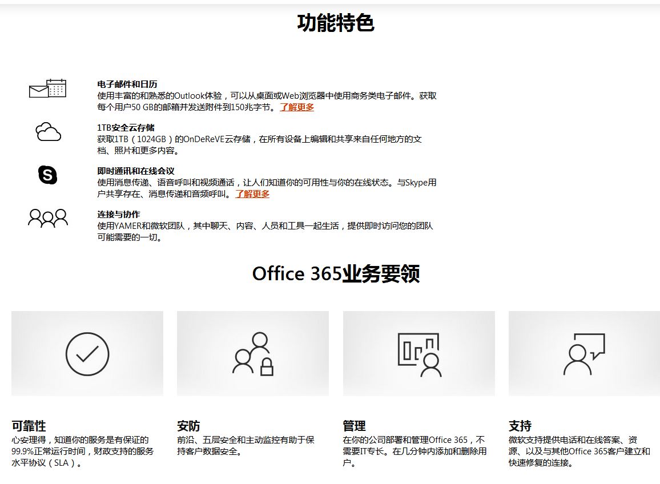The image size is (660, 484).
Task: Click the 管理 card title
Action: 354,426
